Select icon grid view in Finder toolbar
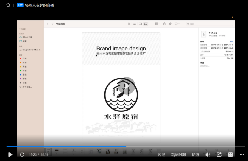This screenshot has width=248, height=161. (x=129, y=24)
